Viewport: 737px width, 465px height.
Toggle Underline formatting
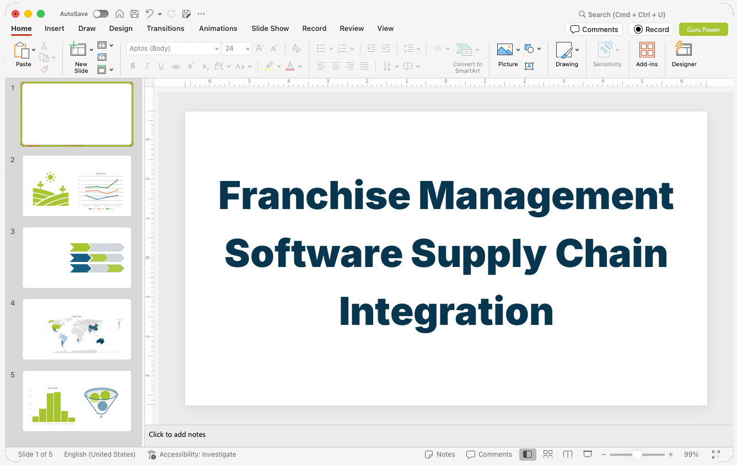[161, 66]
